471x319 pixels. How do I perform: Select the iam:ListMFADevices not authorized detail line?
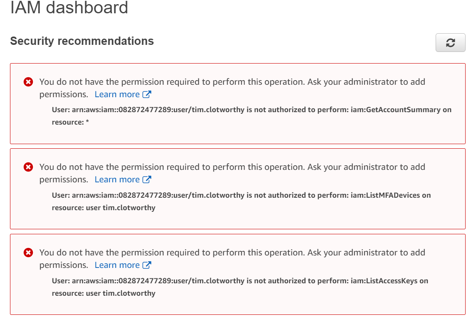click(241, 195)
